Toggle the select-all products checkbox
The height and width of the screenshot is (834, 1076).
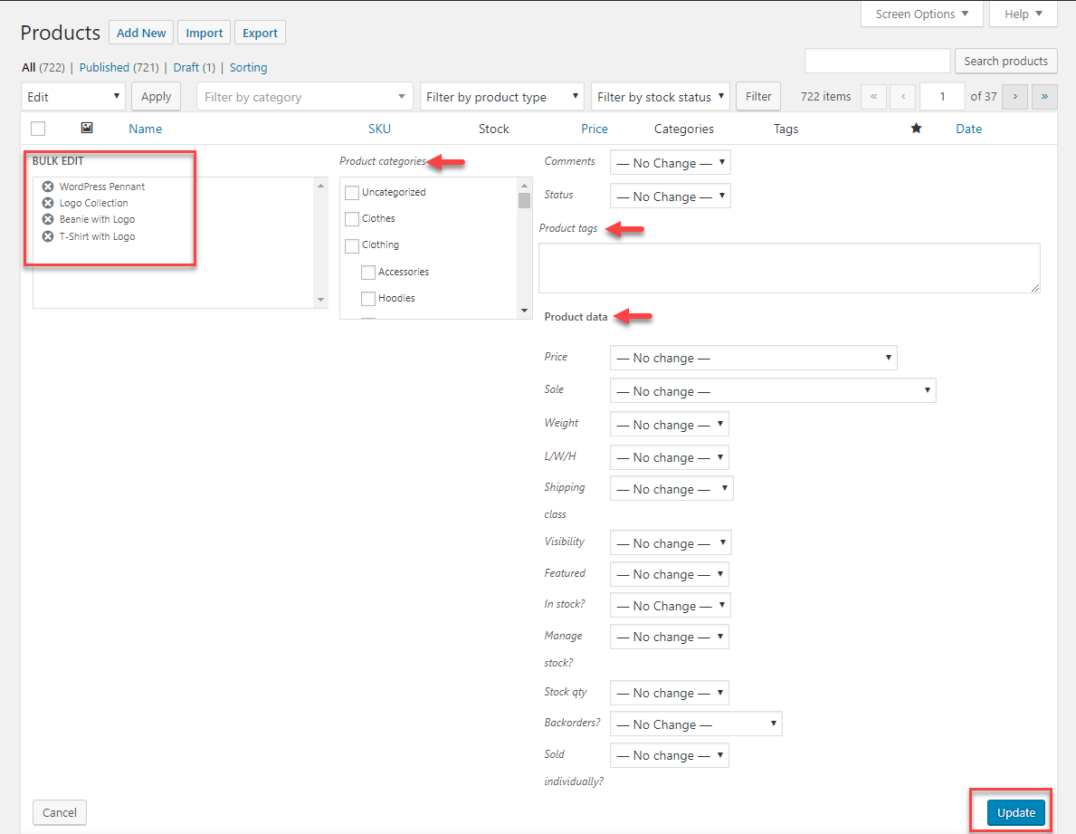pyautogui.click(x=38, y=129)
